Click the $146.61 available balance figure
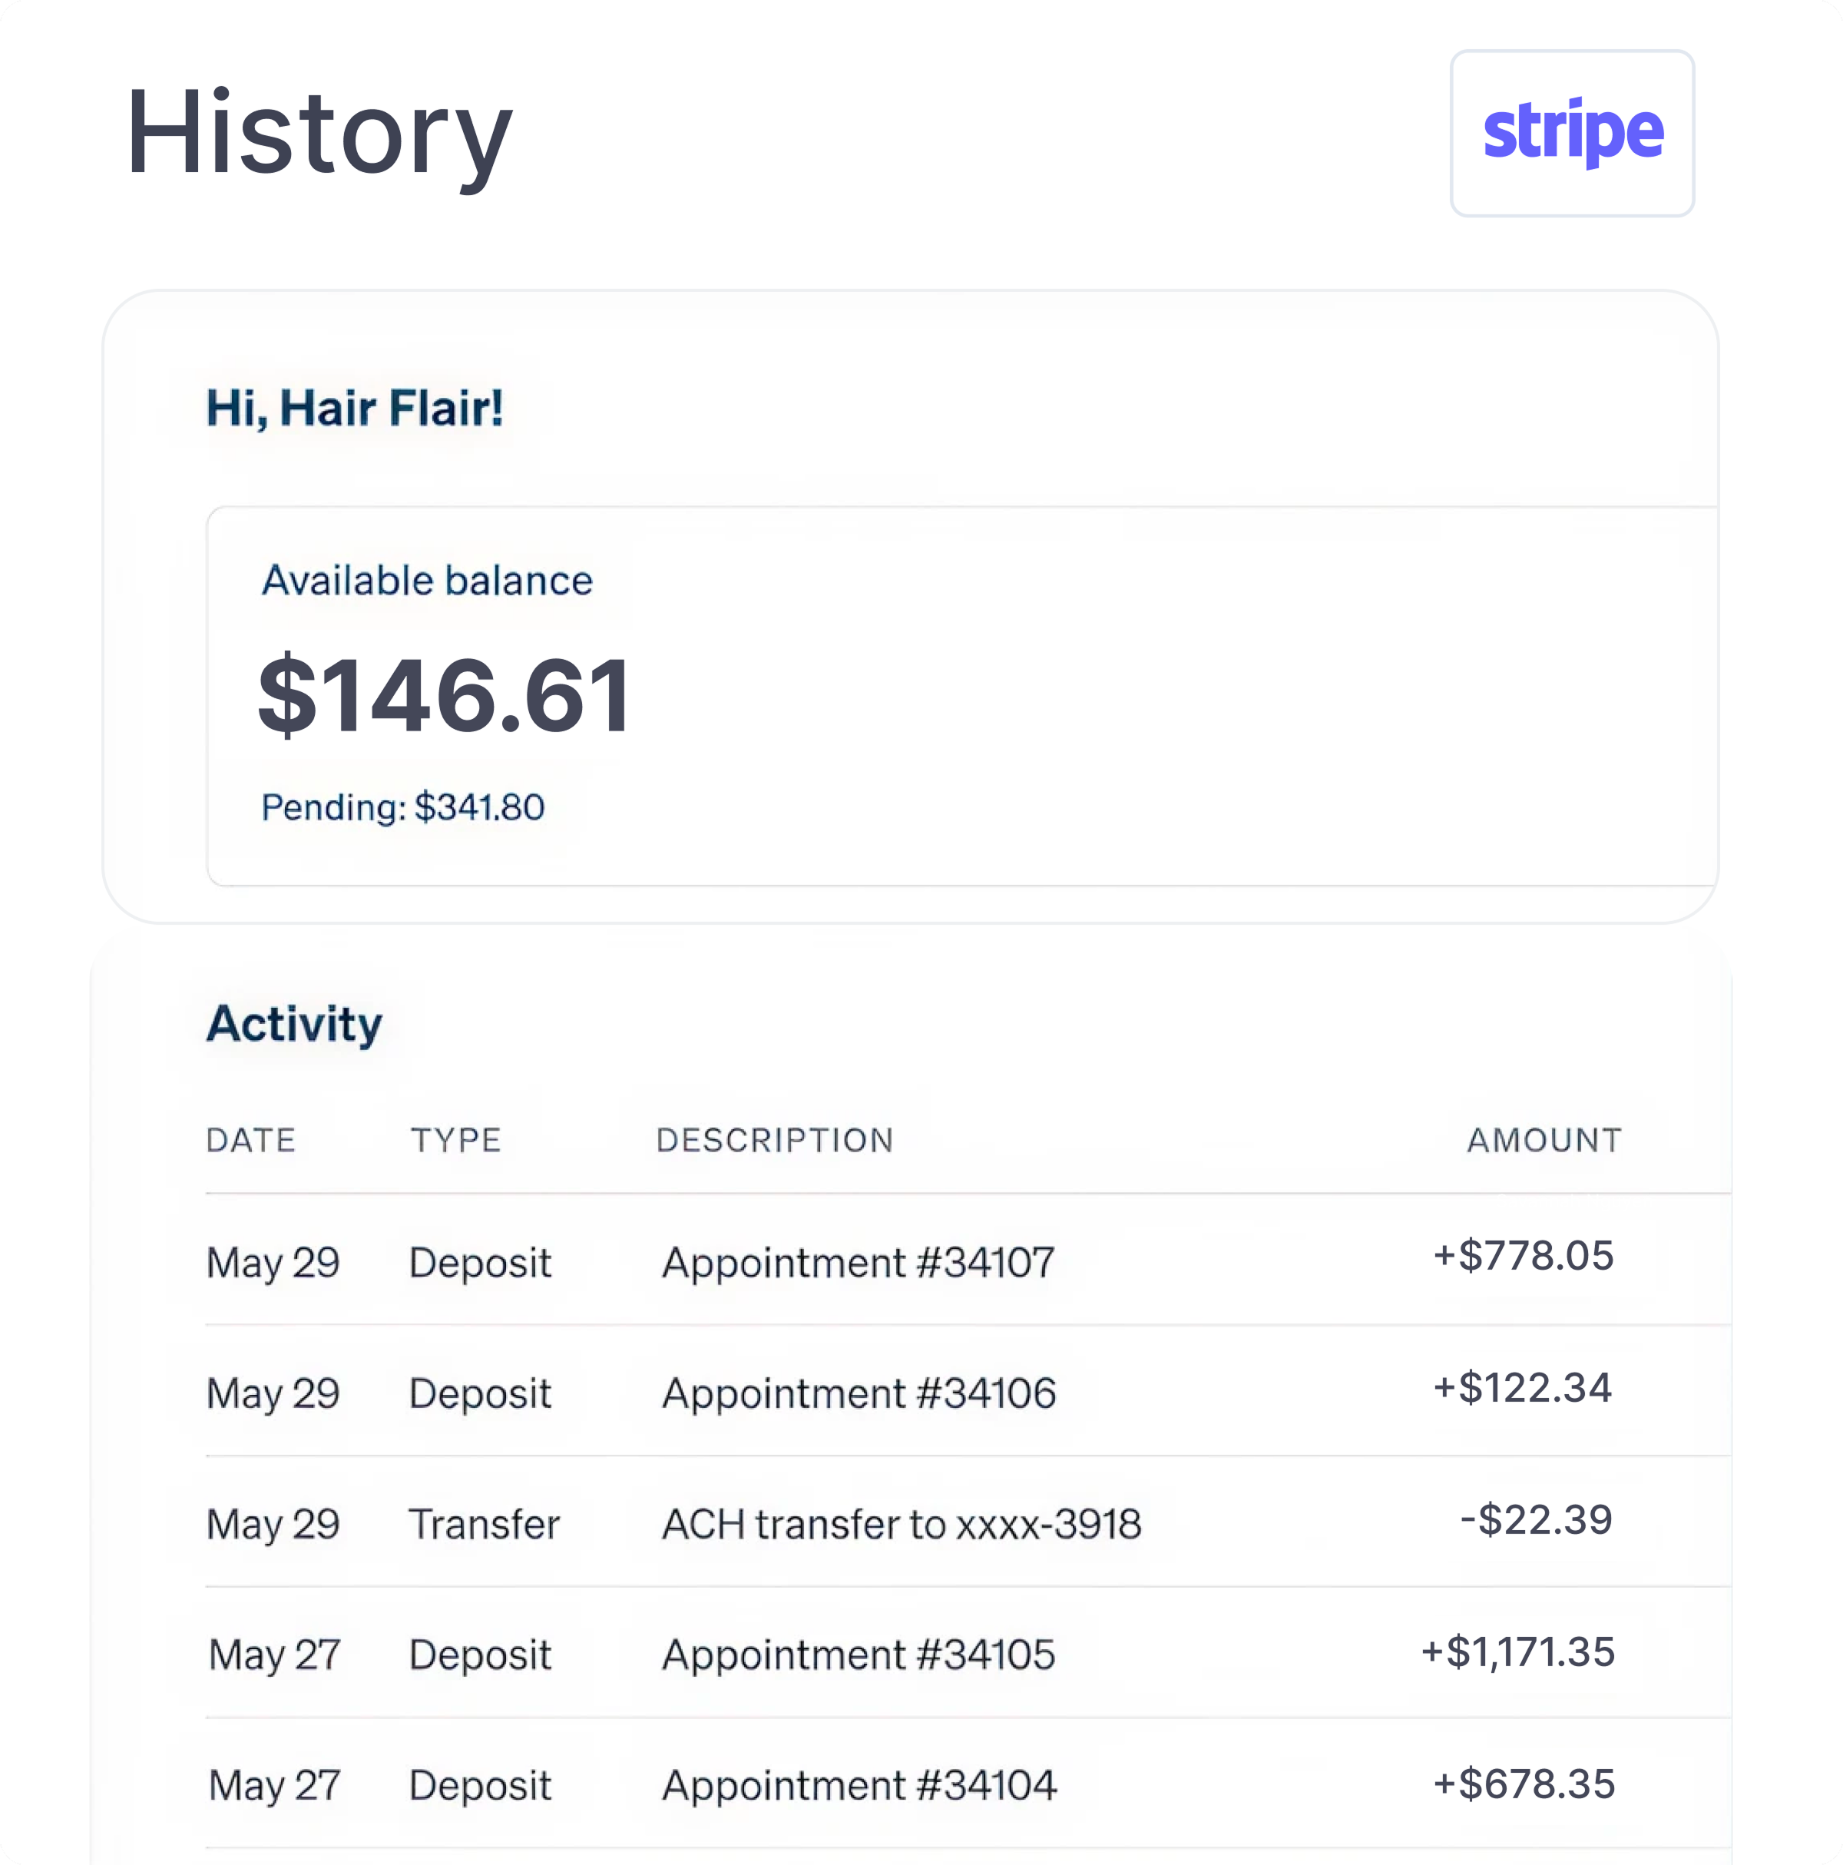Screen dimensions: 1843x1865 coord(445,695)
